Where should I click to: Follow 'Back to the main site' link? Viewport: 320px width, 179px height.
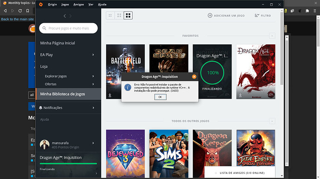click(17, 19)
